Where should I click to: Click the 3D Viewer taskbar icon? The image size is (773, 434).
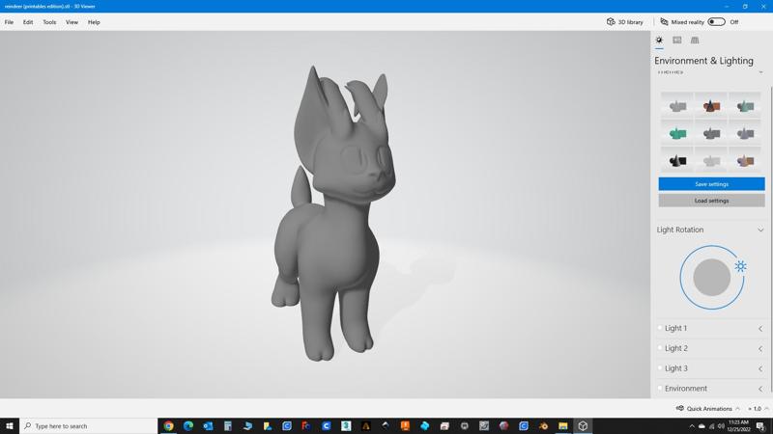583,426
